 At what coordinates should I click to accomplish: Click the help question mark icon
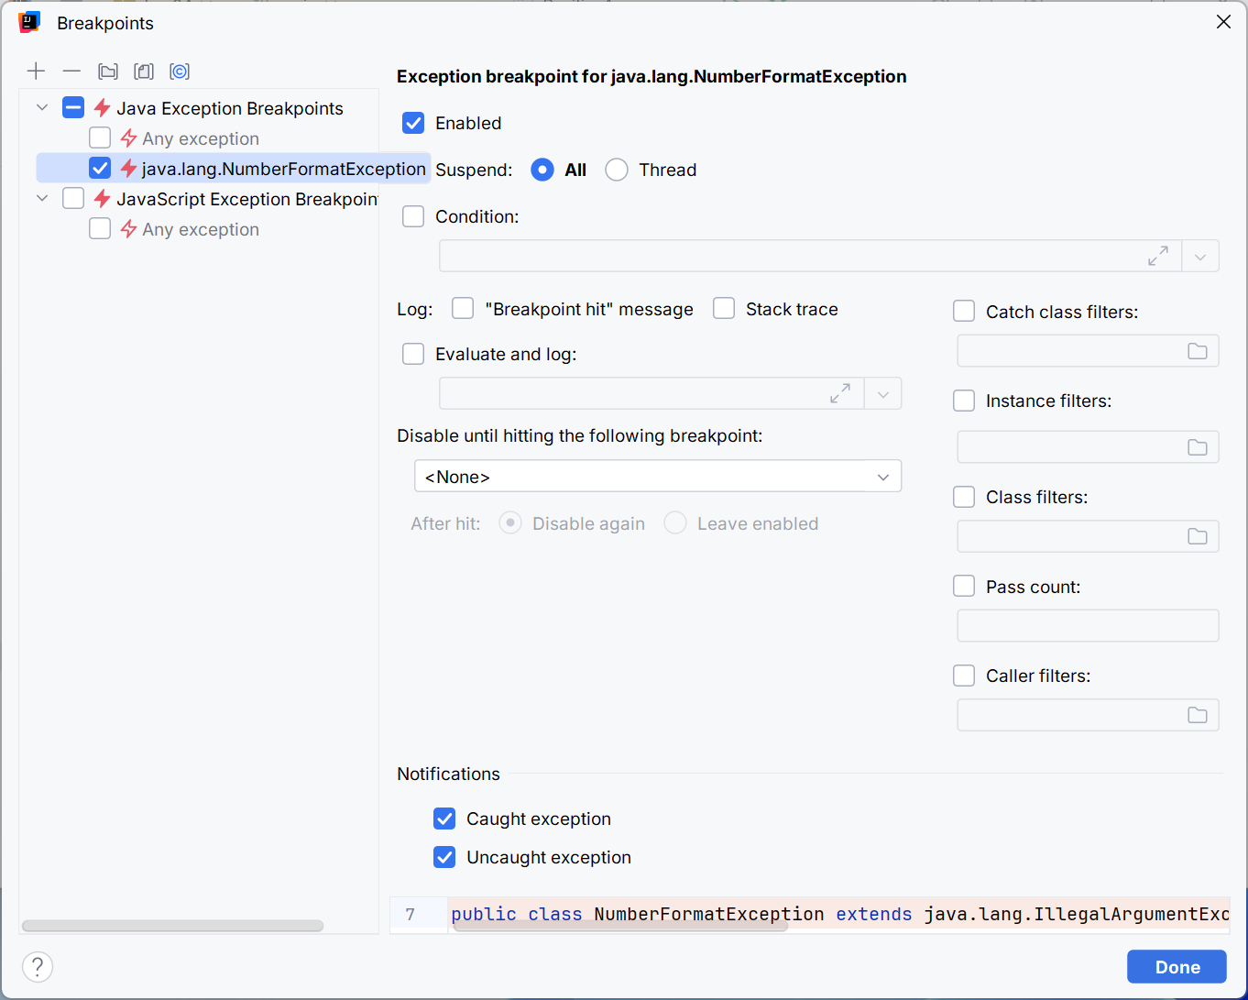click(38, 966)
